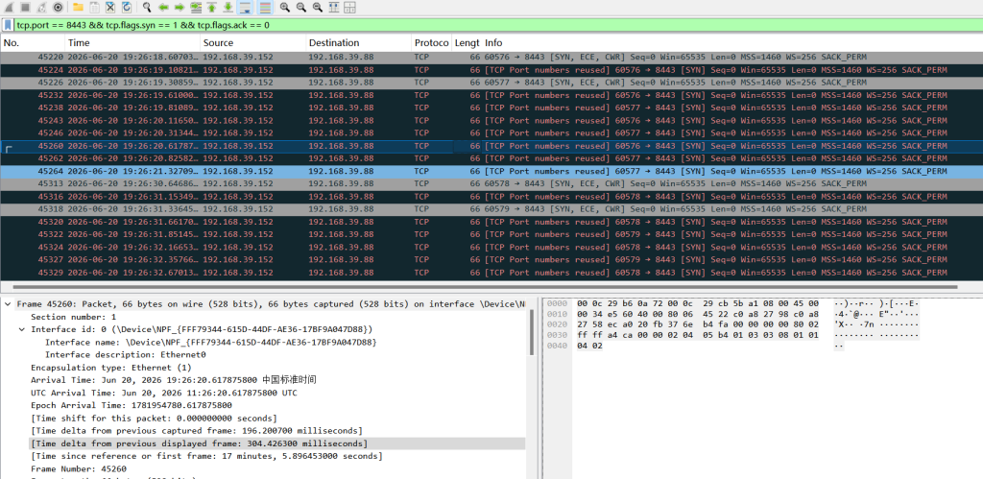Select the UTC Arrival Time line

164,393
